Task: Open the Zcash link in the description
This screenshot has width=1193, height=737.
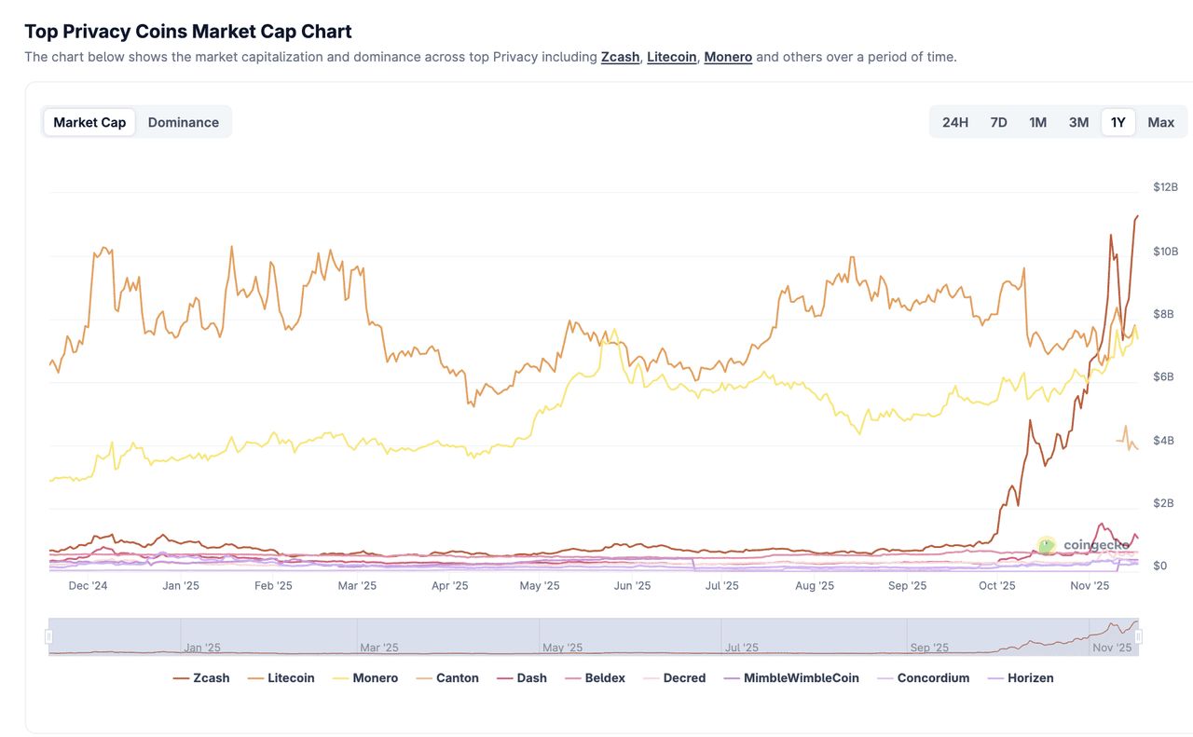Action: coord(620,57)
